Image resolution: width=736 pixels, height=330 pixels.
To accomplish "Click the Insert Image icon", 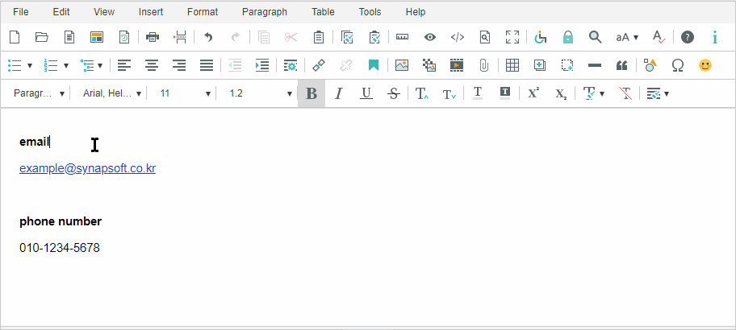I will coord(401,65).
